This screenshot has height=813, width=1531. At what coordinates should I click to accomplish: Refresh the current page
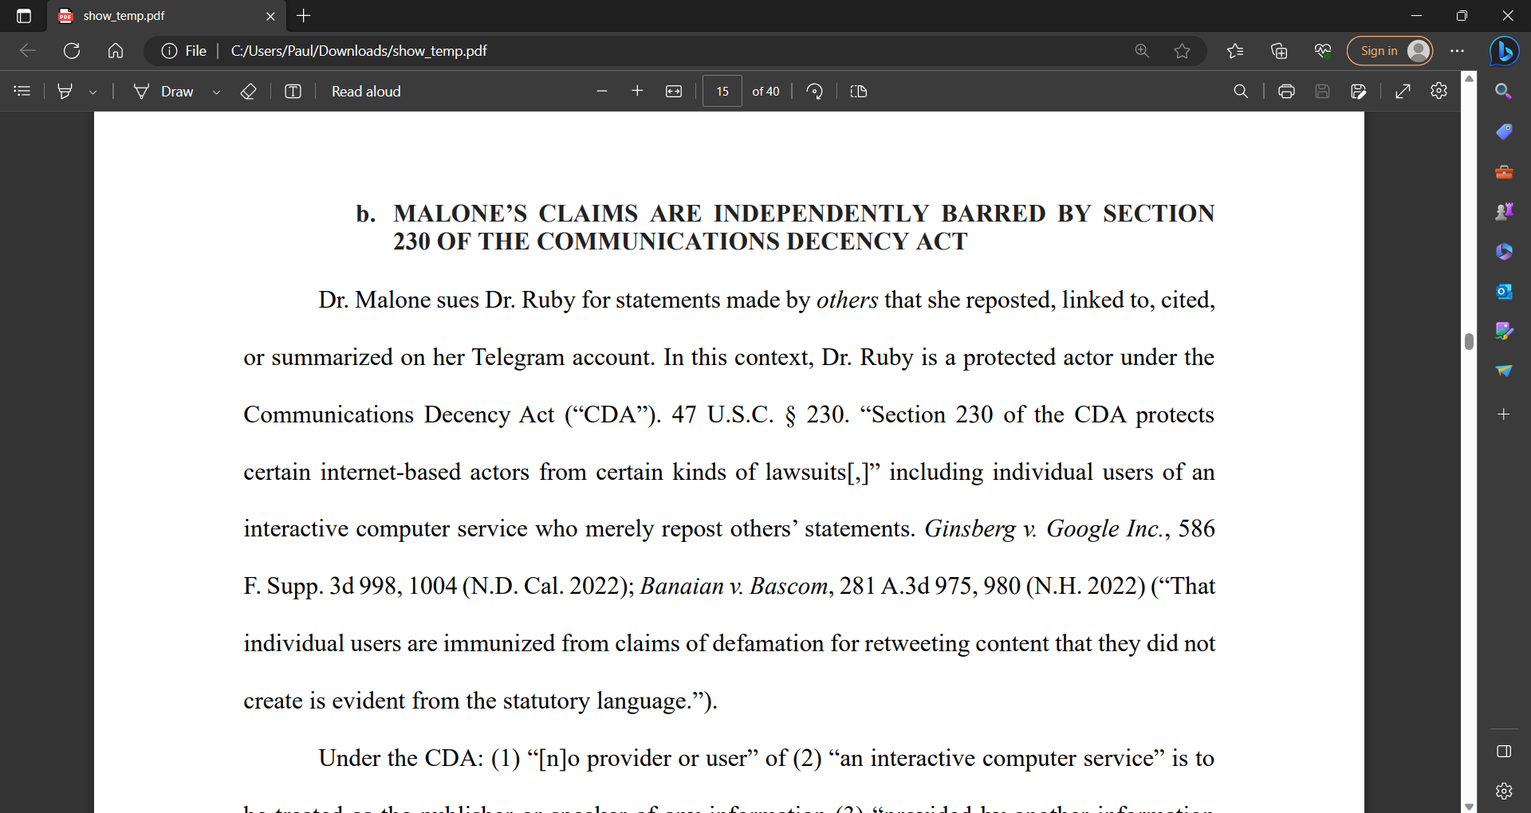coord(72,51)
